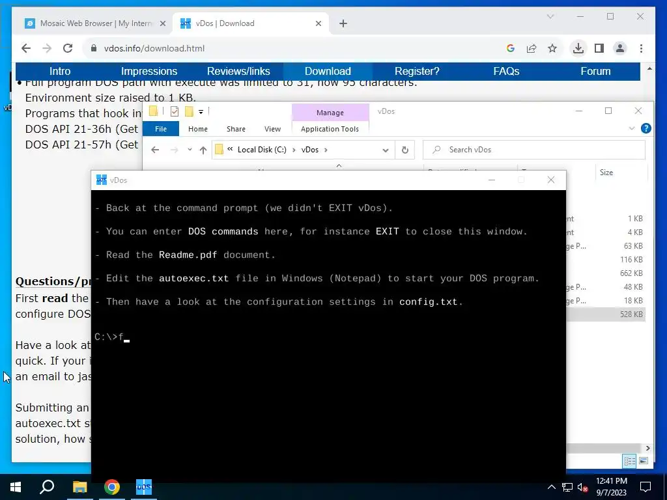Open vDos window system menu icon

click(101, 180)
